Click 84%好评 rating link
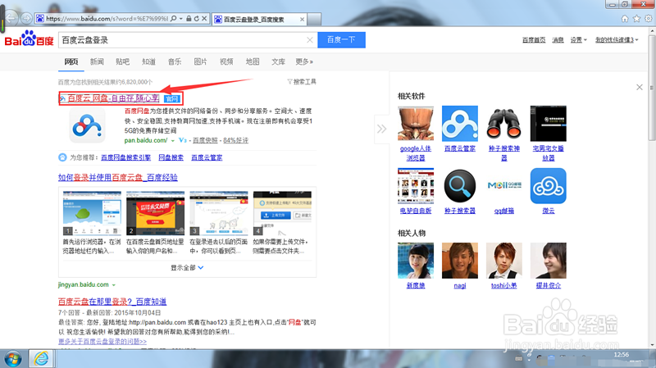This screenshot has width=656, height=368. coord(235,140)
